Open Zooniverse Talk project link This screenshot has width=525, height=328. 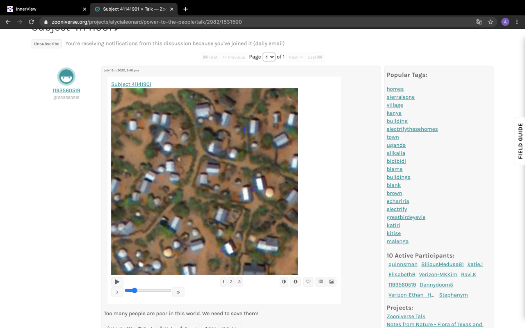406,317
